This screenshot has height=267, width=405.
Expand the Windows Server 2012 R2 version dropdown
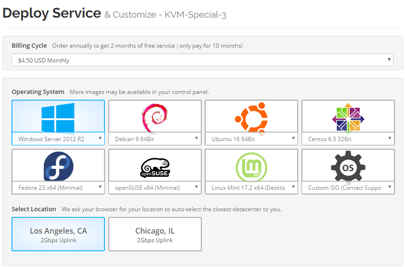(58, 139)
